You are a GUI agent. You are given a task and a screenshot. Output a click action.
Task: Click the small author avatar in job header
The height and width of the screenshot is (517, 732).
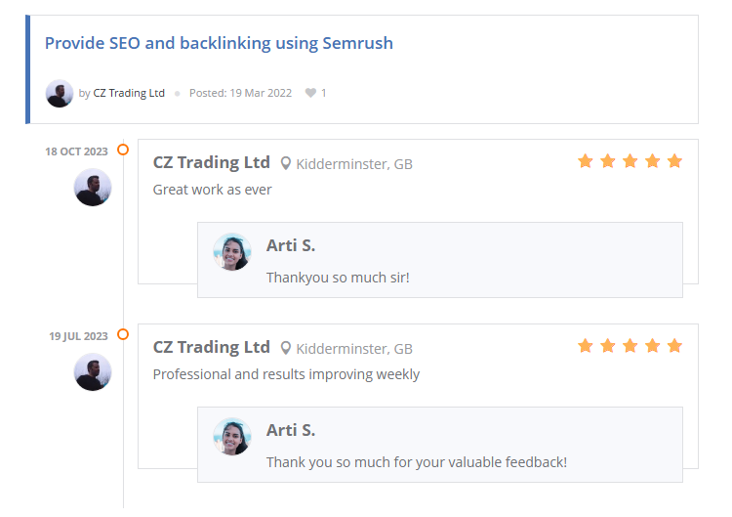60,93
